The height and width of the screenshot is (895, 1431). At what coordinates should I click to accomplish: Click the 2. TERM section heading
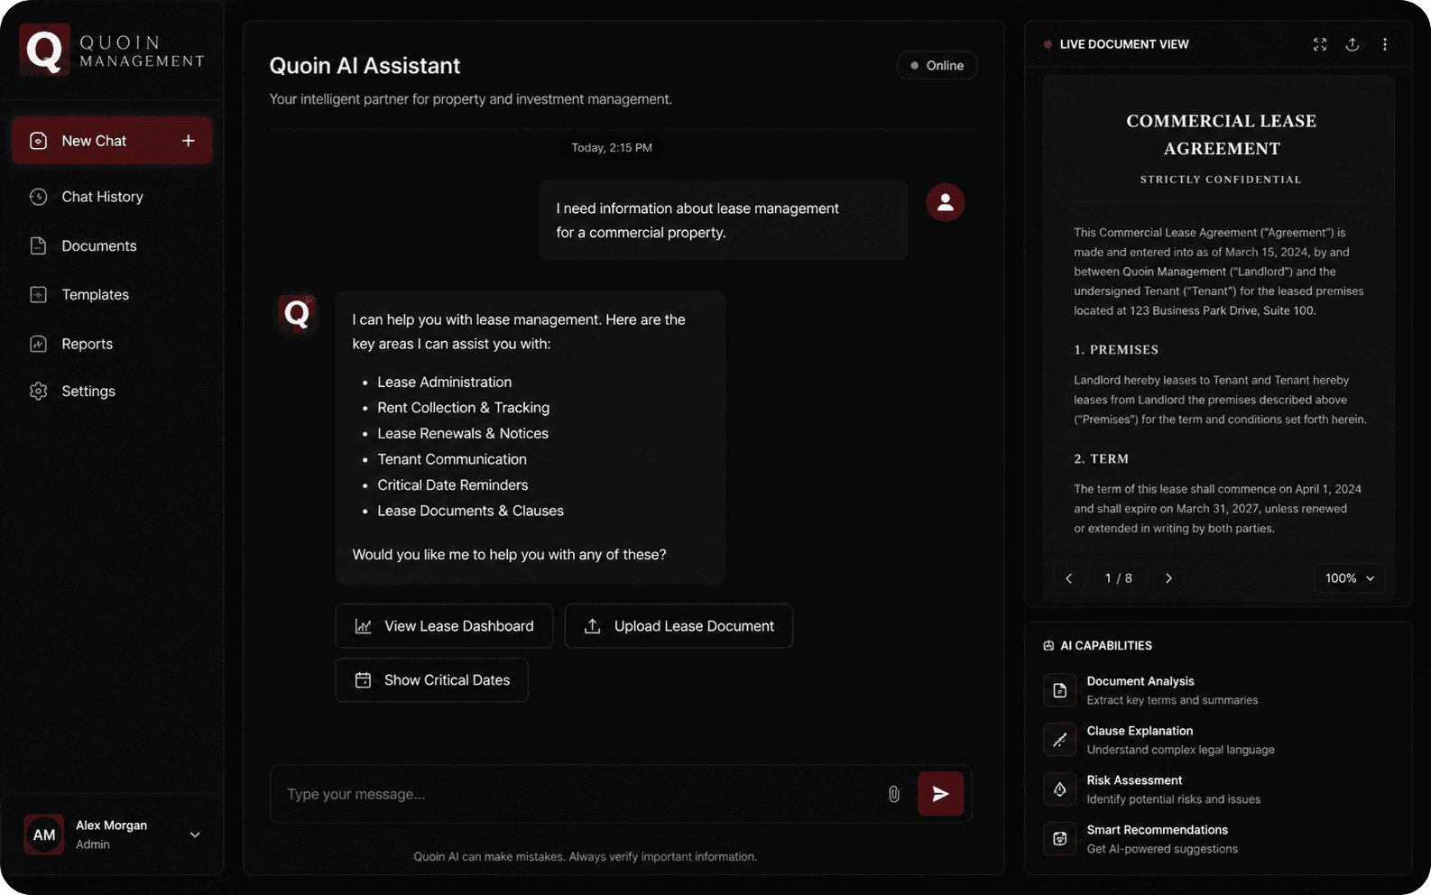[x=1101, y=459]
